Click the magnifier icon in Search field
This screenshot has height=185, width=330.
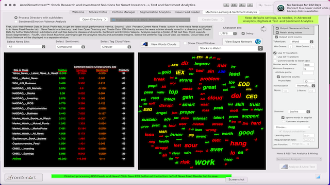click(260, 5)
